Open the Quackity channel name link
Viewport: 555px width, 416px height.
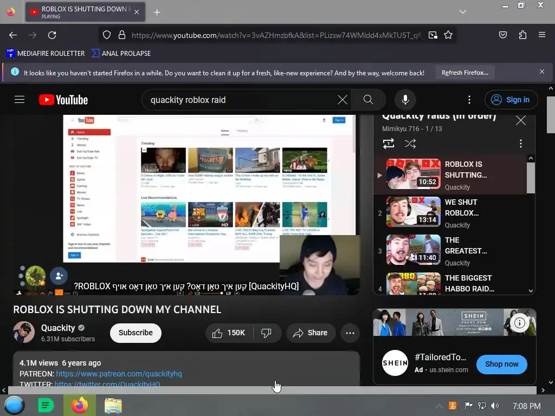[x=58, y=328]
